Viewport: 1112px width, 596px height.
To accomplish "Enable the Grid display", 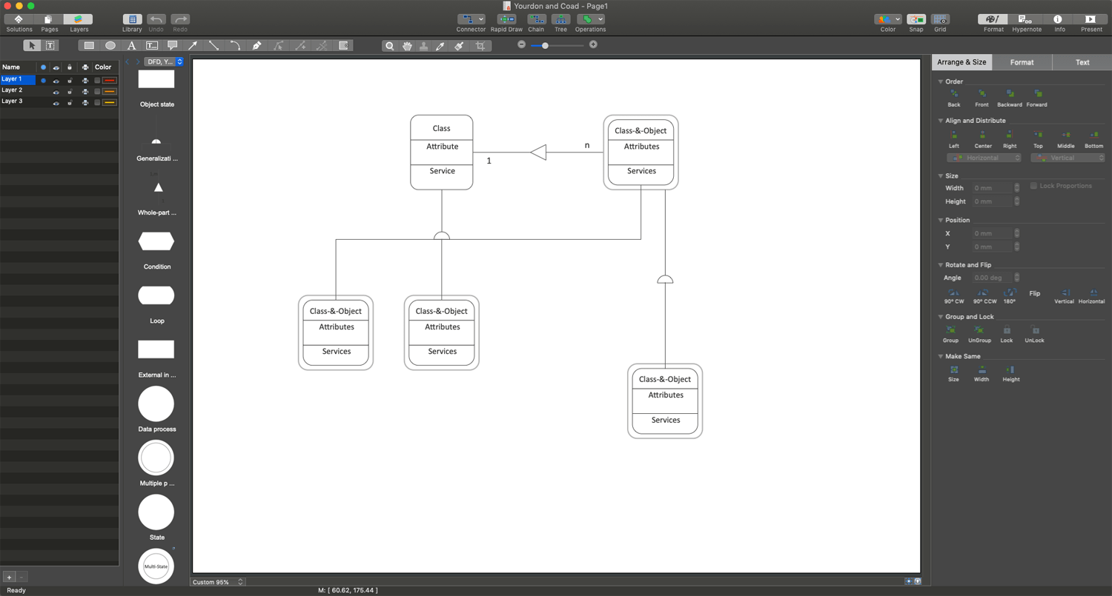I will click(940, 20).
